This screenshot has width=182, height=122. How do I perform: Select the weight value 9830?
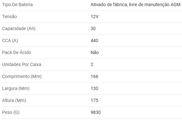[x=96, y=112]
